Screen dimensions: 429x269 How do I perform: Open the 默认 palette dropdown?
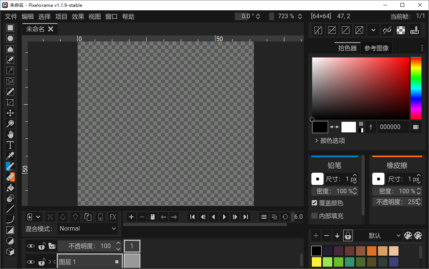[380, 236]
